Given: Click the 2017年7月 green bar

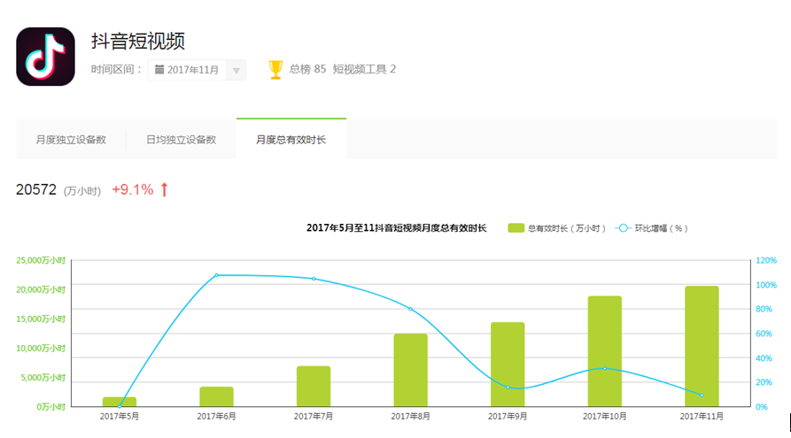Looking at the screenshot, I should point(314,386).
